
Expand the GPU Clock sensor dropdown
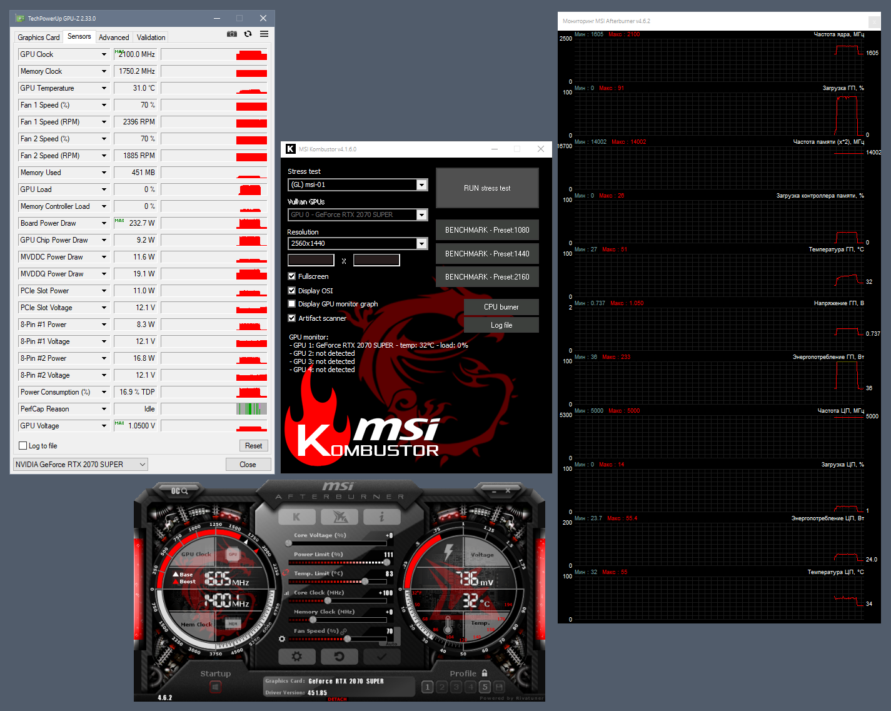tap(104, 54)
